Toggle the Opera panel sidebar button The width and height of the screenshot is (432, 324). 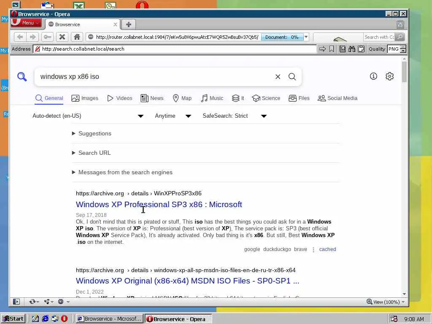click(x=16, y=302)
